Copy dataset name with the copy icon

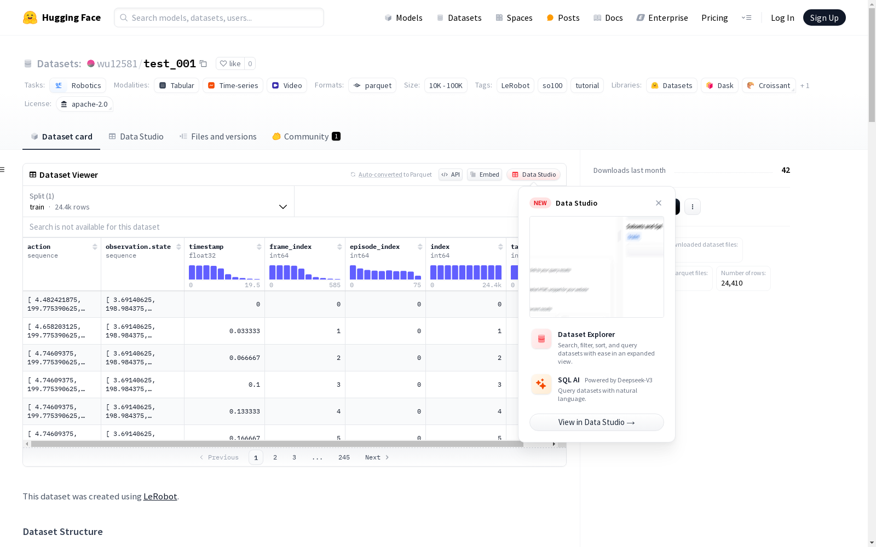(x=203, y=63)
